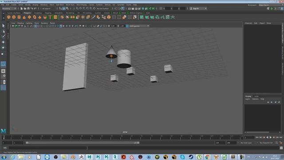Screen dimensions: 284x160
Task: Open the Create menu
Action: coord(14,5)
